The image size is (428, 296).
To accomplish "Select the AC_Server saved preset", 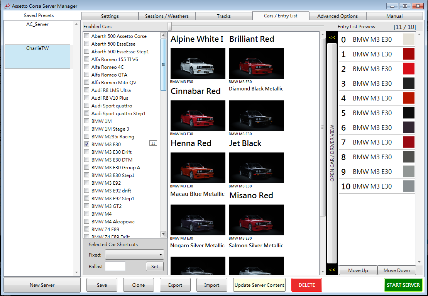I will point(37,24).
